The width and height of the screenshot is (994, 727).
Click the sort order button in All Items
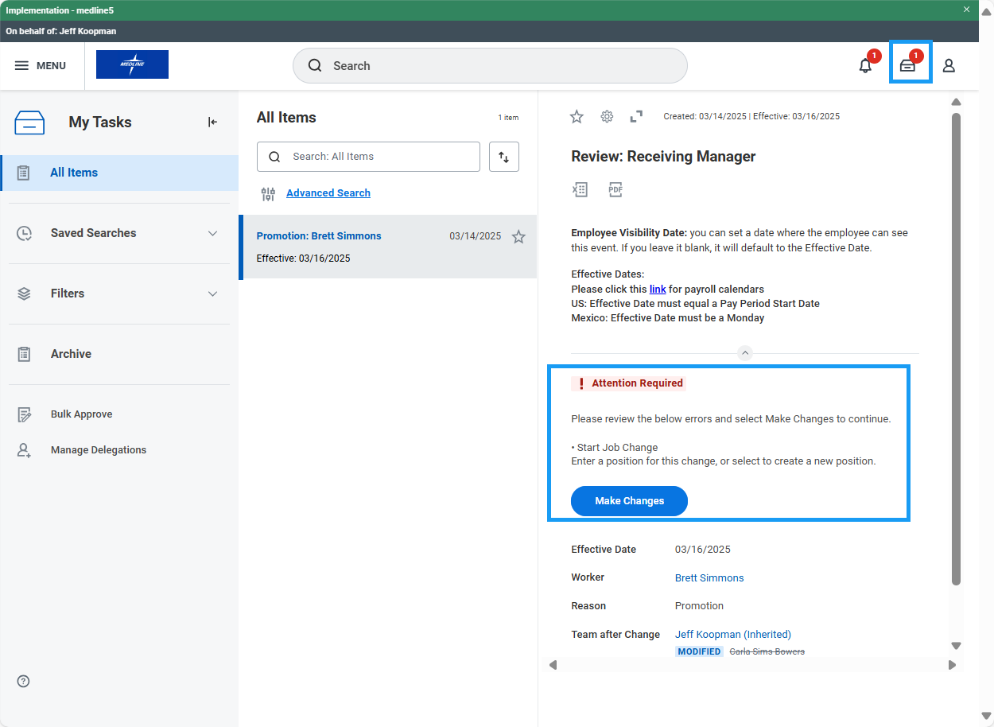tap(504, 157)
